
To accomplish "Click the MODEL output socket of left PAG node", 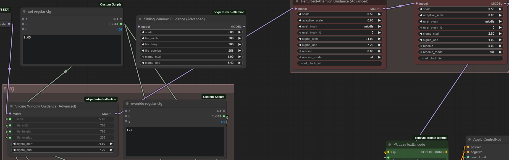I will click(x=384, y=9).
